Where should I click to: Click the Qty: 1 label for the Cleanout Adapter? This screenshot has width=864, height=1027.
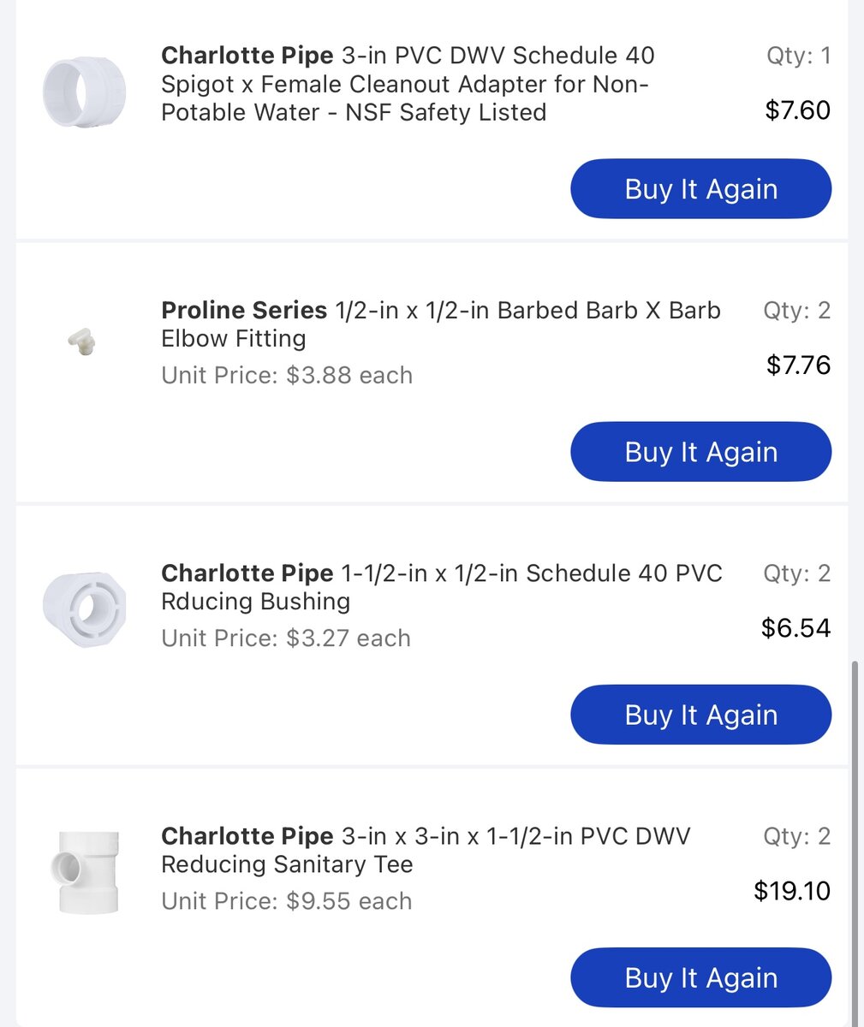click(798, 56)
